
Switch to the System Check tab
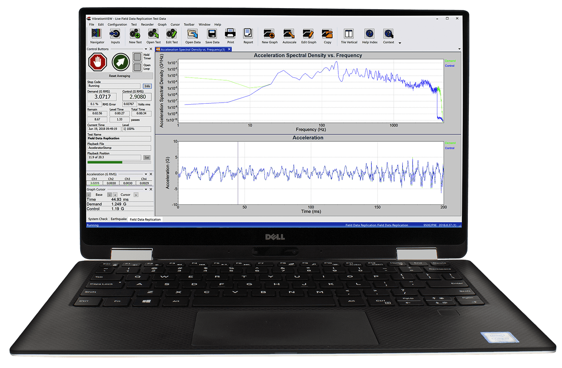[98, 219]
